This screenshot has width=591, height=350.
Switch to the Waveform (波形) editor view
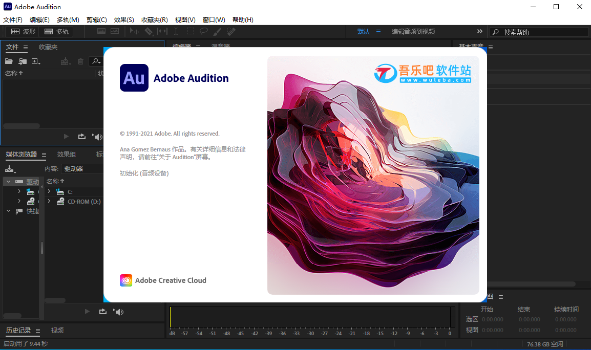tap(23, 32)
